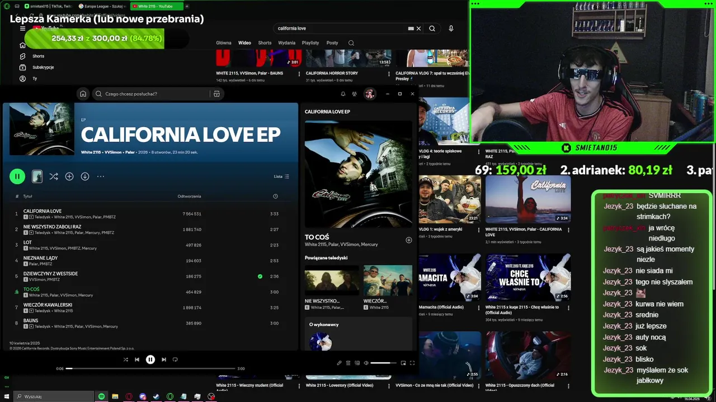Toggle repeat in the player bar

pyautogui.click(x=175, y=360)
